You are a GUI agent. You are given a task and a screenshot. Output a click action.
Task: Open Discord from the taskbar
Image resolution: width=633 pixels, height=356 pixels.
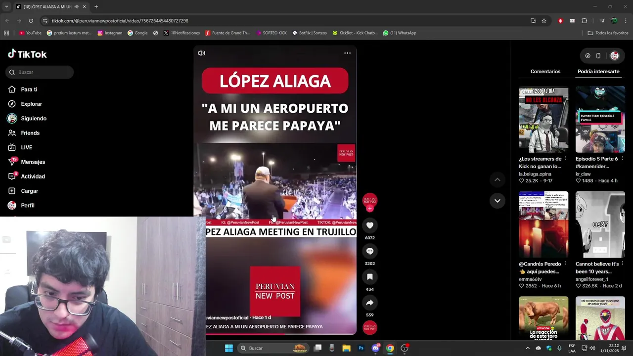(375, 348)
